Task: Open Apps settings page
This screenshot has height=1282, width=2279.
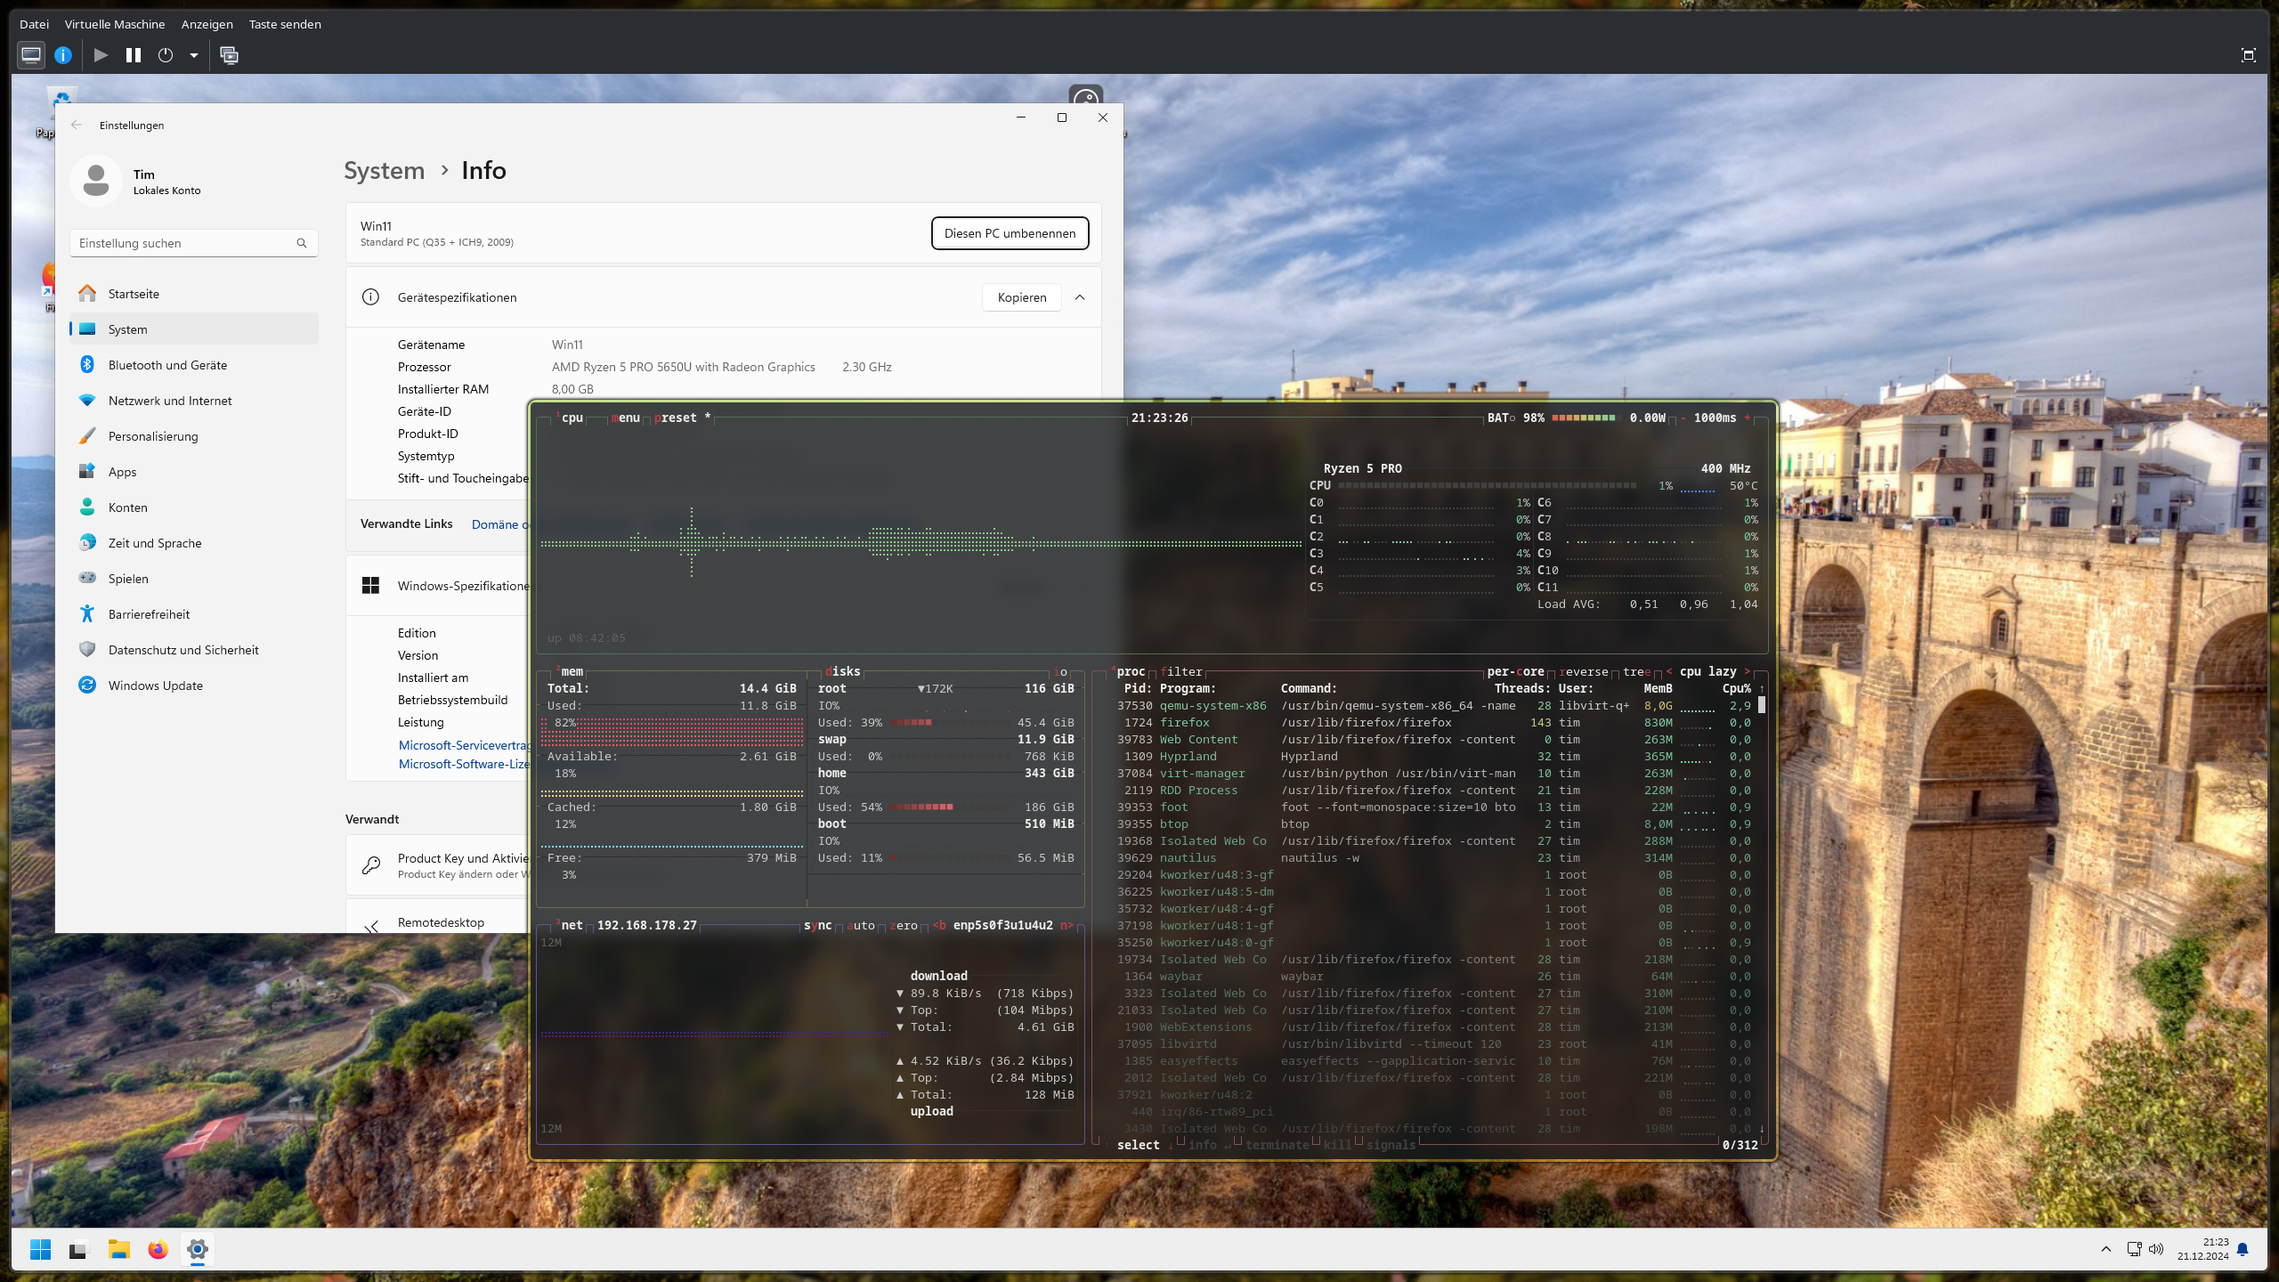Action: [x=193, y=472]
